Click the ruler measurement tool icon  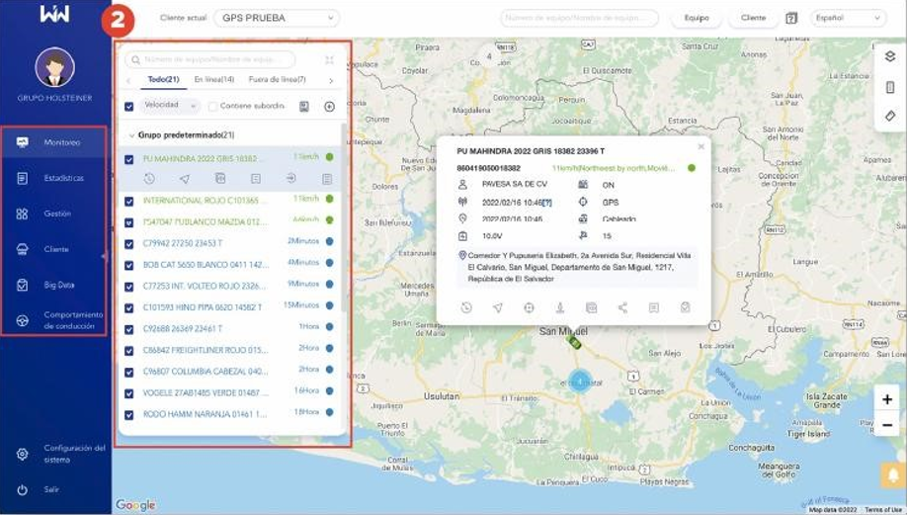tap(889, 116)
